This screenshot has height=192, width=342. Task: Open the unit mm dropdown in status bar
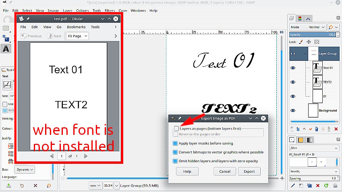tap(95, 186)
